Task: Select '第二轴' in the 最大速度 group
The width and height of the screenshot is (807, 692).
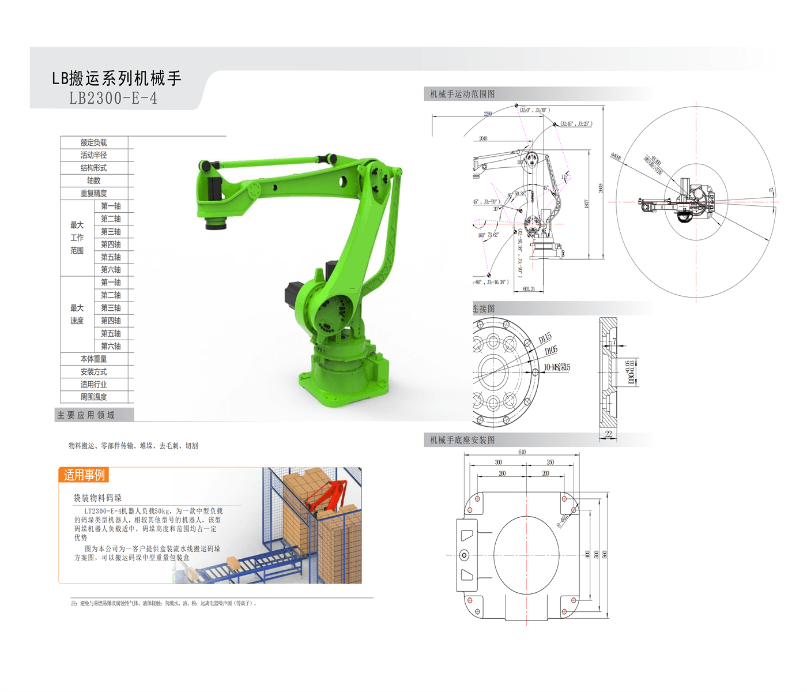Action: coord(111,295)
